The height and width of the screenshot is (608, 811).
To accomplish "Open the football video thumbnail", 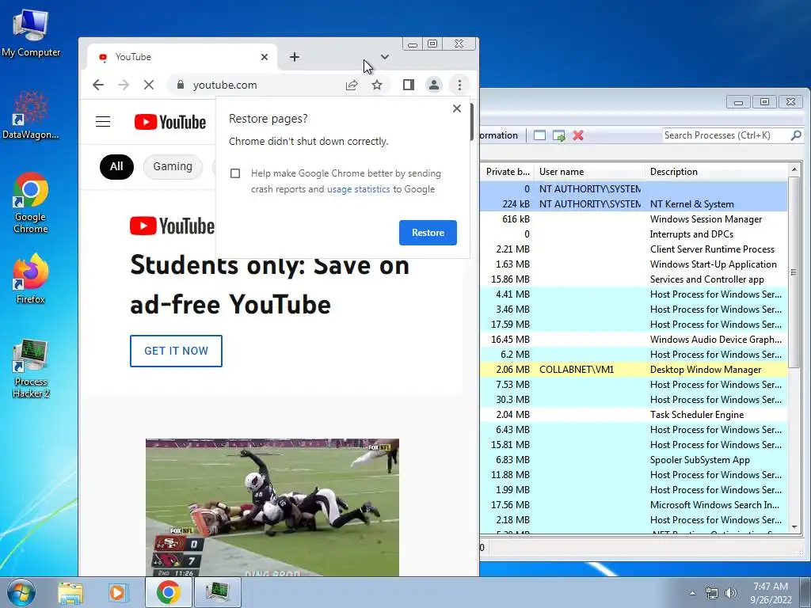I will 272,507.
